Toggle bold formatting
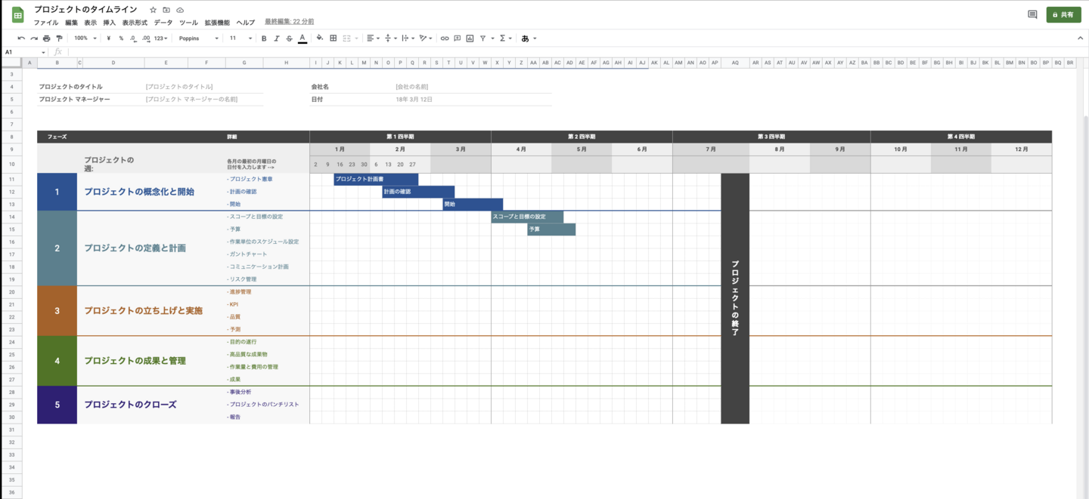 tap(264, 38)
